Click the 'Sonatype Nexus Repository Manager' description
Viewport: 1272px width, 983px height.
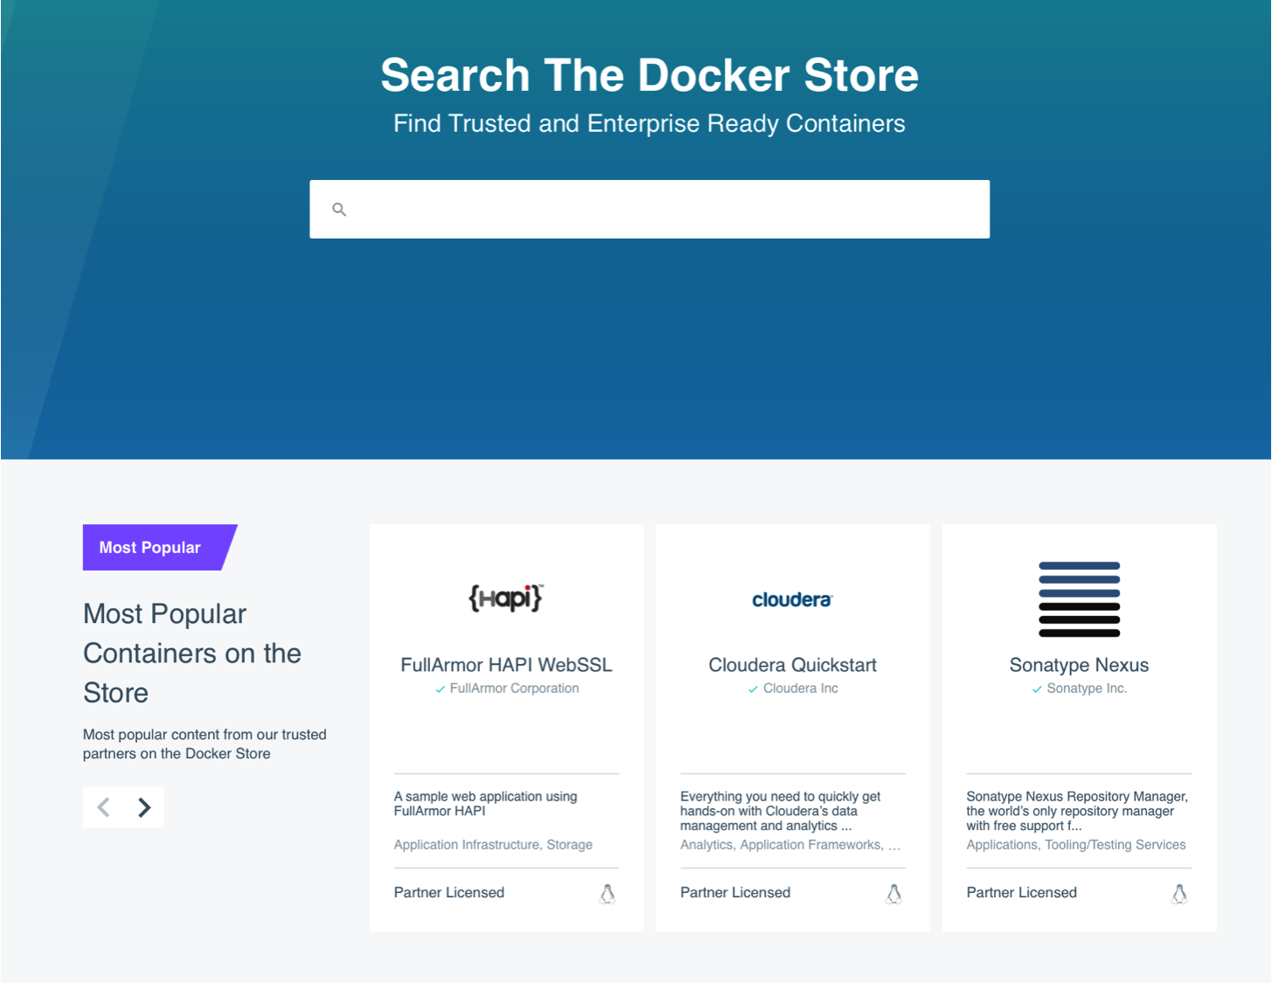pyautogui.click(x=1077, y=811)
